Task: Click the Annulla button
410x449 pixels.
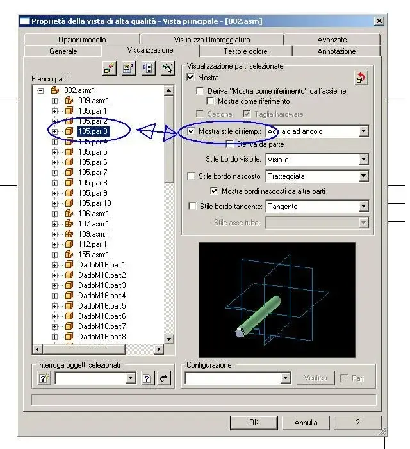Action: coord(306,423)
